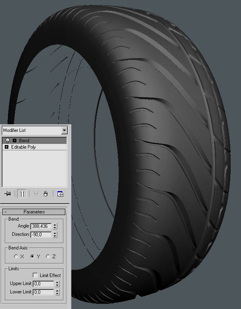The width and height of the screenshot is (241, 309).
Task: Click the Lower Limit input field
Action: click(x=43, y=292)
